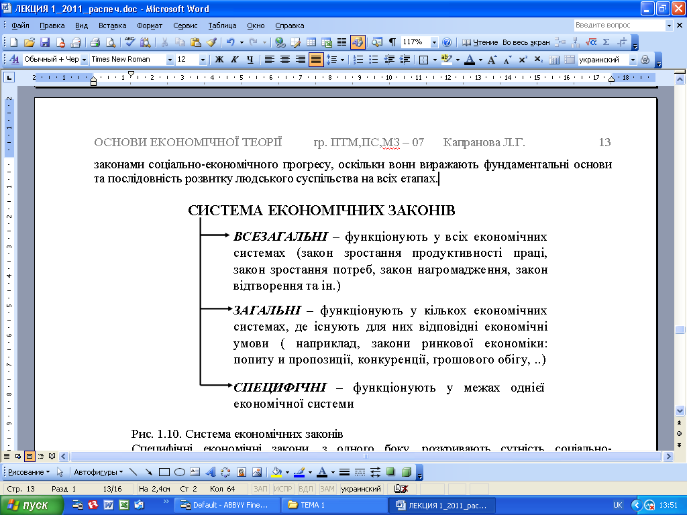
Task: Set text columns layout
Action: [341, 42]
